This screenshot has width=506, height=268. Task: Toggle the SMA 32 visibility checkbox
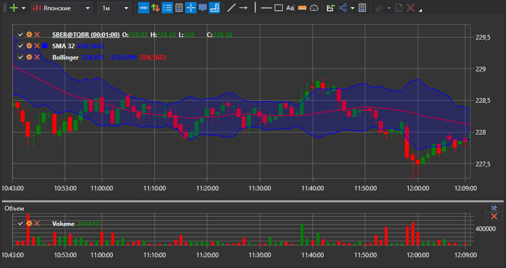[x=21, y=46]
